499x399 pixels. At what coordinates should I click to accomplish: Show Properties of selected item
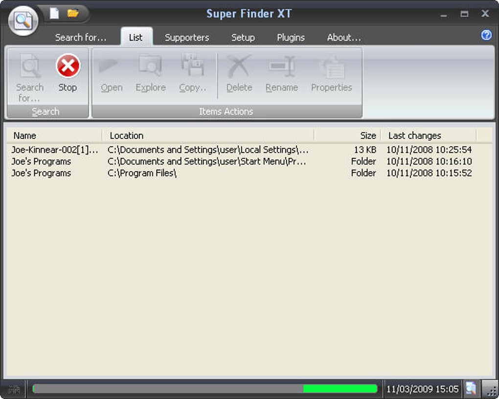pos(332,73)
